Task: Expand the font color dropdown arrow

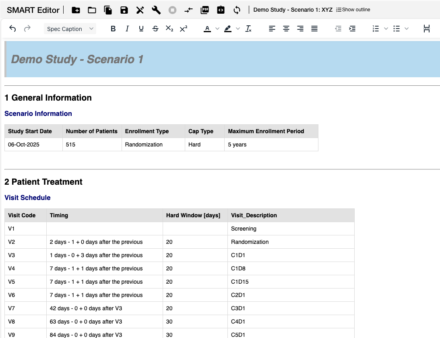Action: point(217,29)
